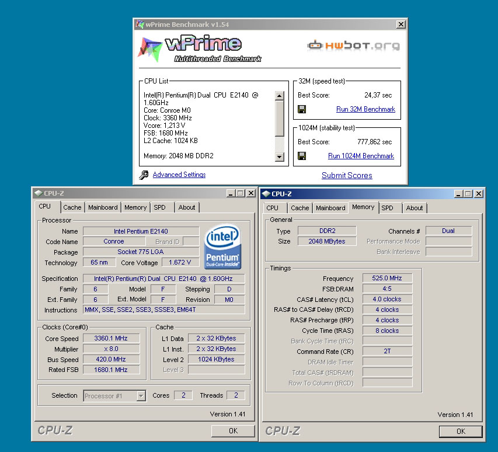The image size is (498, 452).
Task: Select Memory tab in right CPU-Z
Action: [363, 207]
